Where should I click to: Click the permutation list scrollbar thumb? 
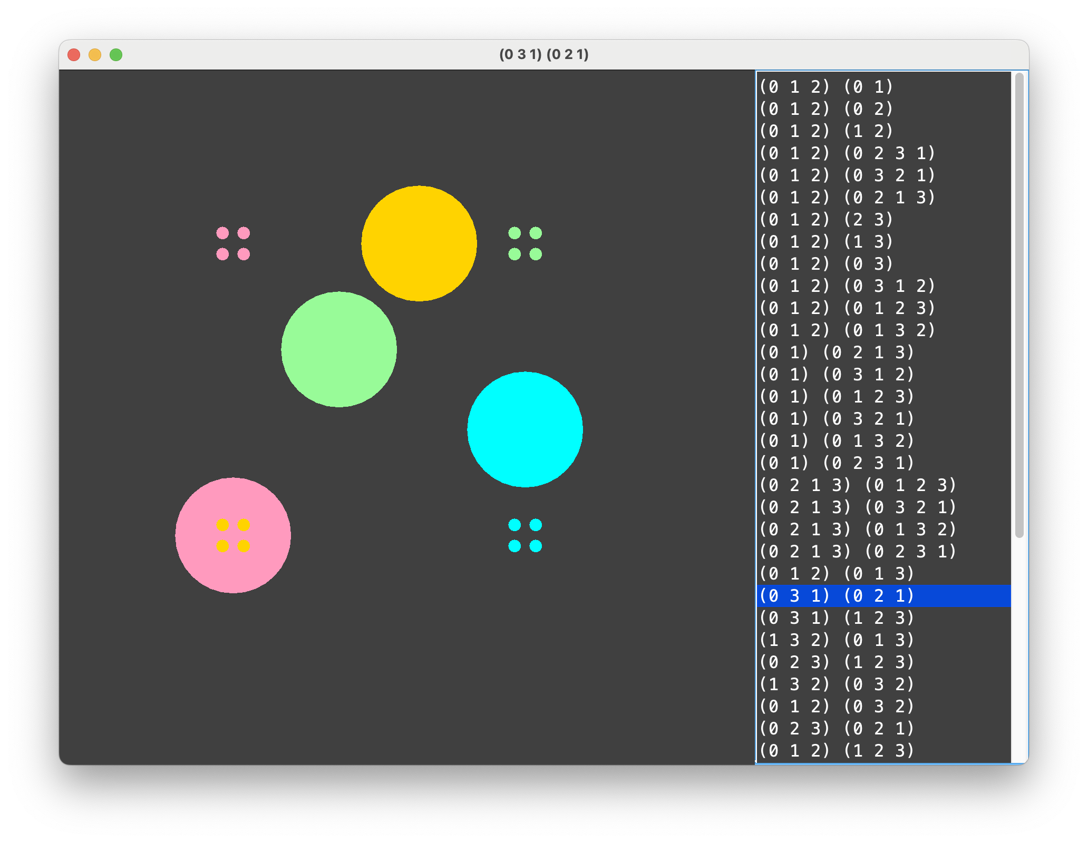click(1019, 306)
